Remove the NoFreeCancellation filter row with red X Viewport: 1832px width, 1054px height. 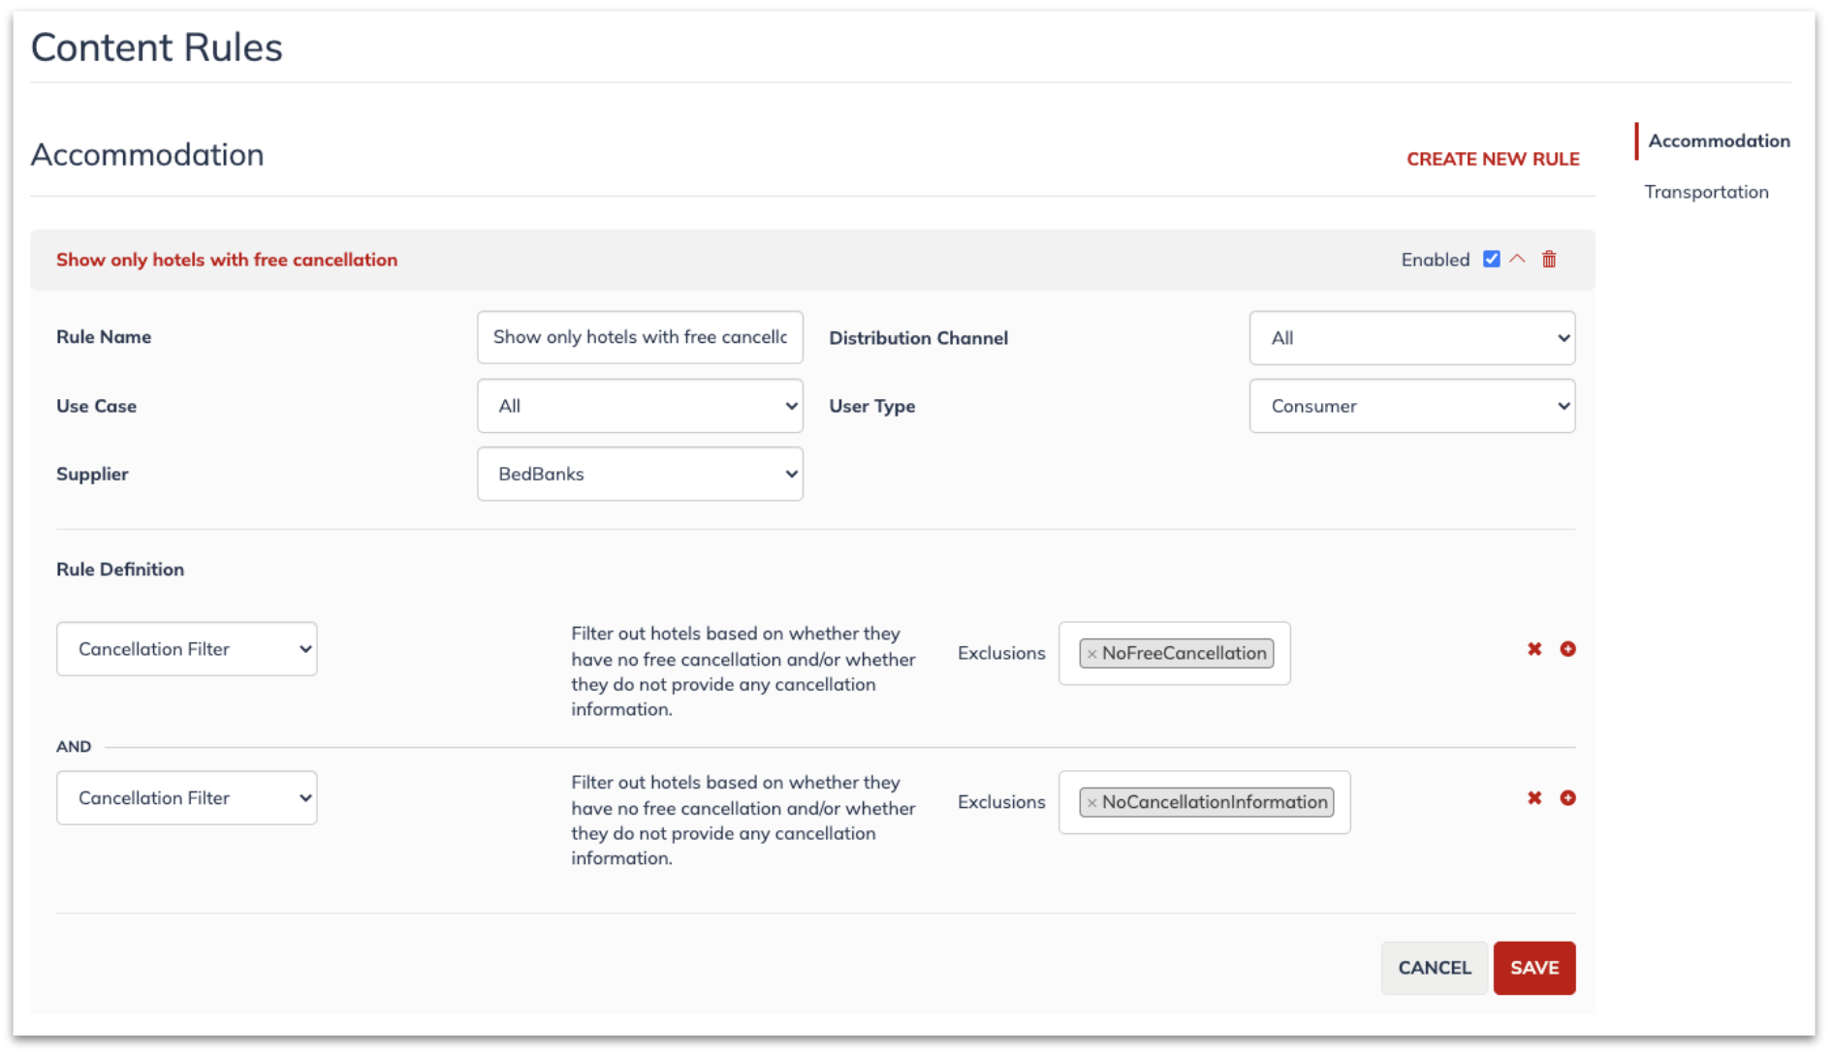[x=1534, y=649]
